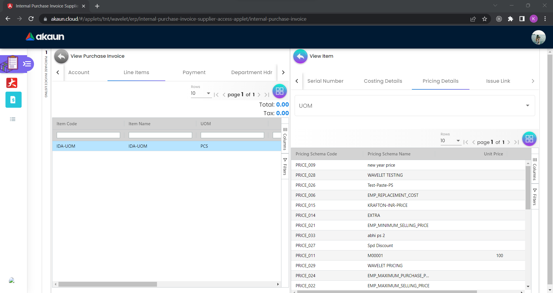
Task: Bookmark this page with the star icon
Action: 484,19
